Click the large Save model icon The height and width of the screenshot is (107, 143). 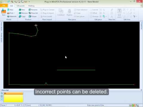point(4,12)
